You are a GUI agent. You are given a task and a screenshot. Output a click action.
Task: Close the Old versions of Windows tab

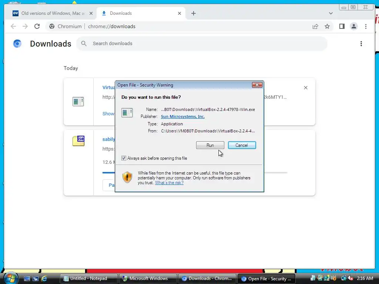coord(91,13)
